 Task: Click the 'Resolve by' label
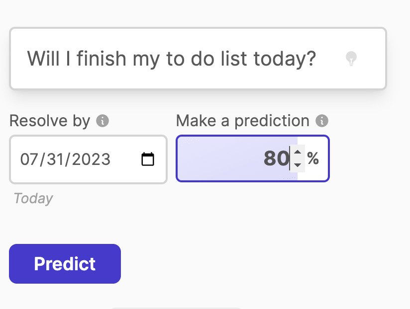[x=49, y=121]
